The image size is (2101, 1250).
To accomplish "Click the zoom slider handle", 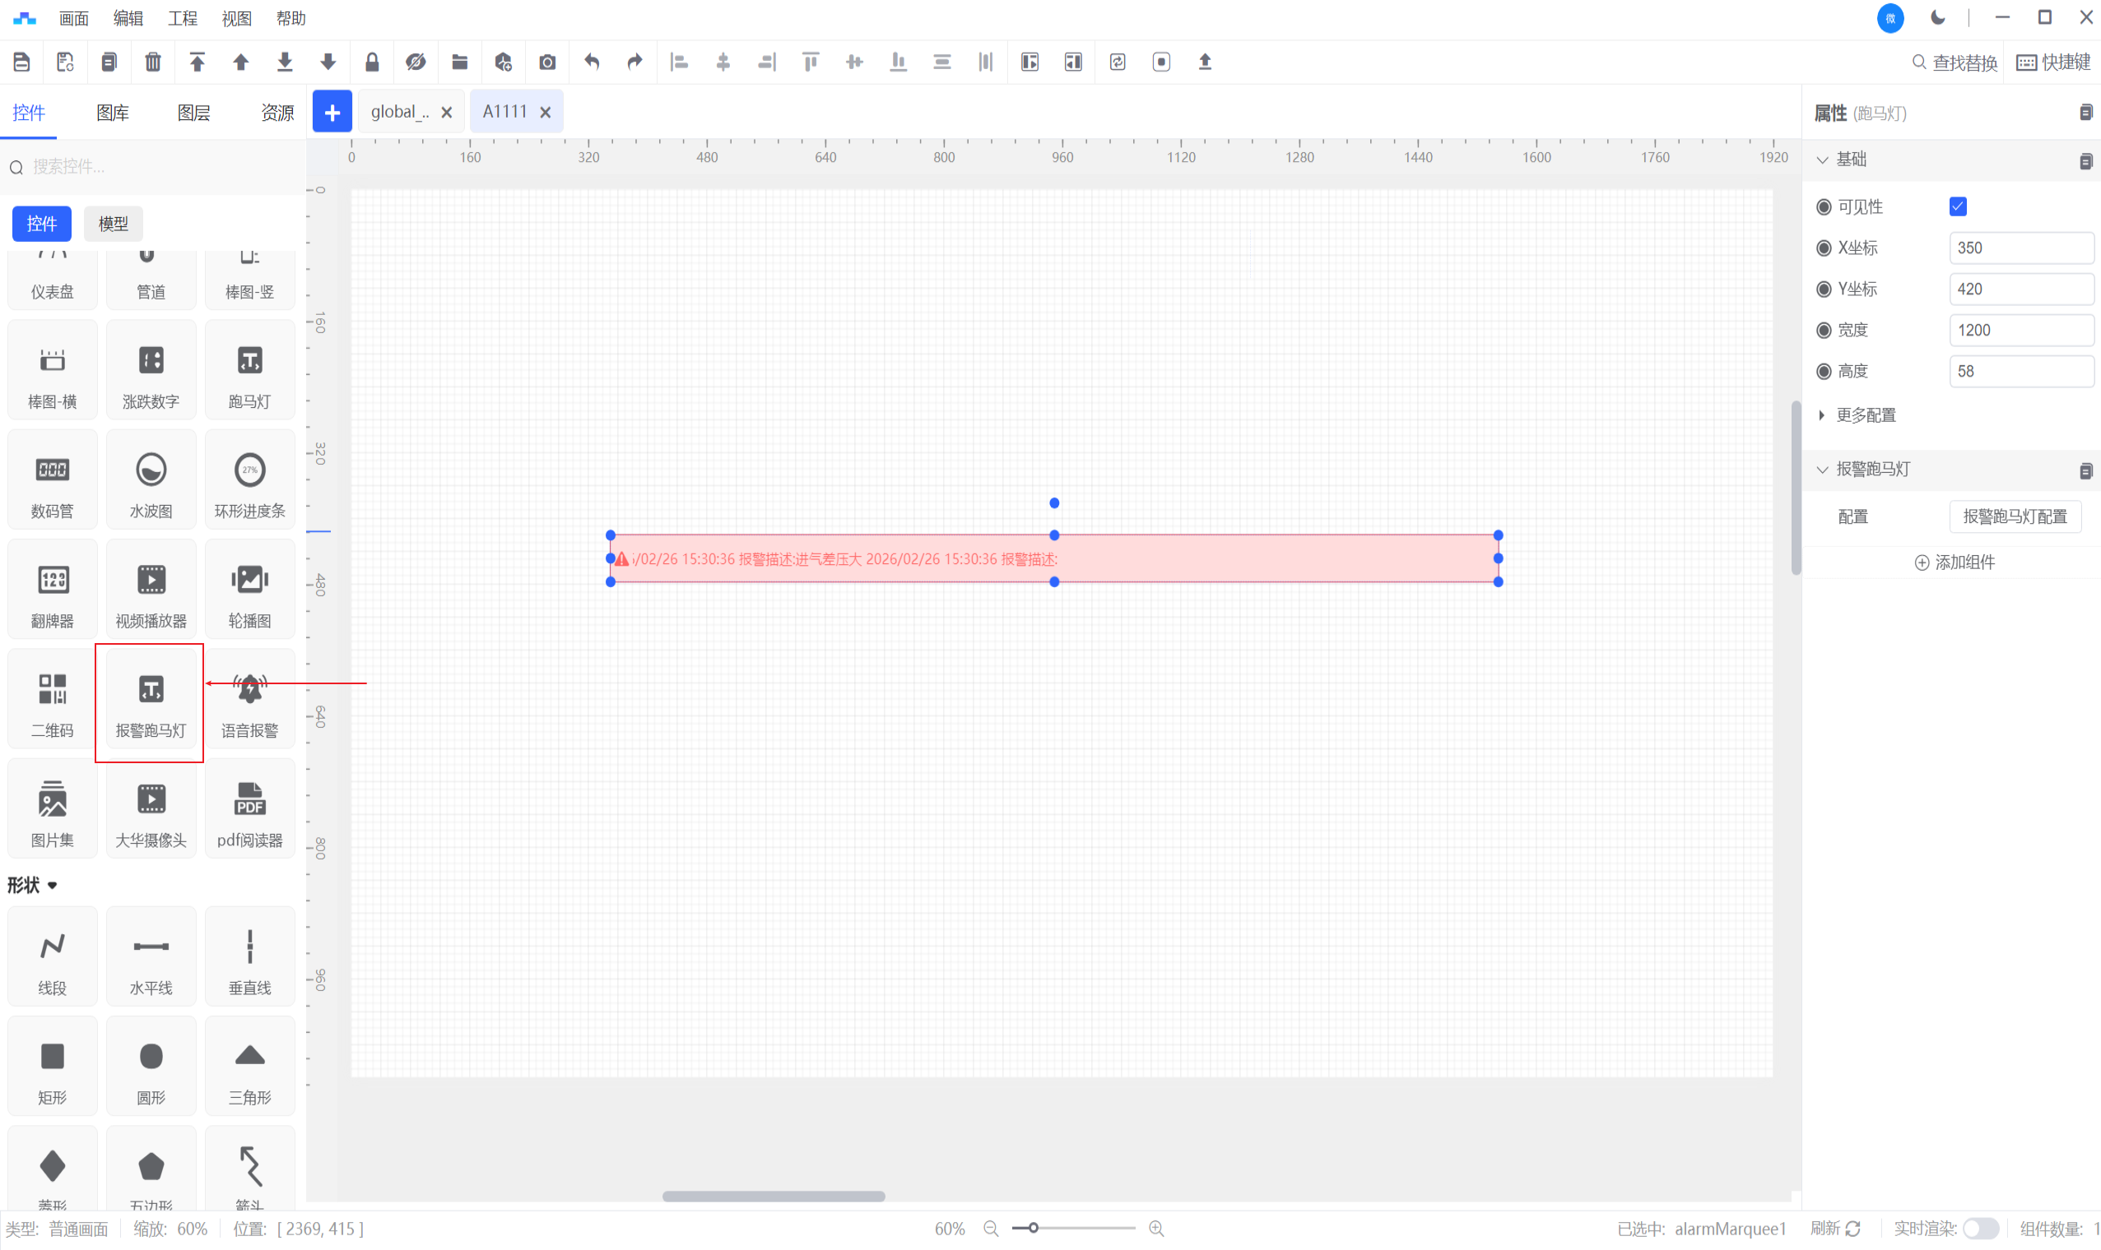I will [x=1034, y=1229].
